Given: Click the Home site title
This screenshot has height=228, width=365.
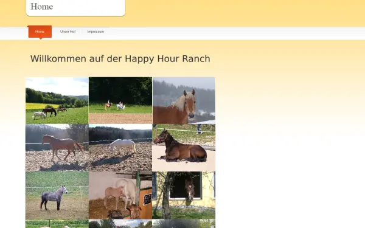Looking at the screenshot, I should pos(41,7).
